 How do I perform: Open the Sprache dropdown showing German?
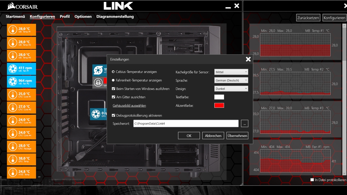tap(231, 80)
